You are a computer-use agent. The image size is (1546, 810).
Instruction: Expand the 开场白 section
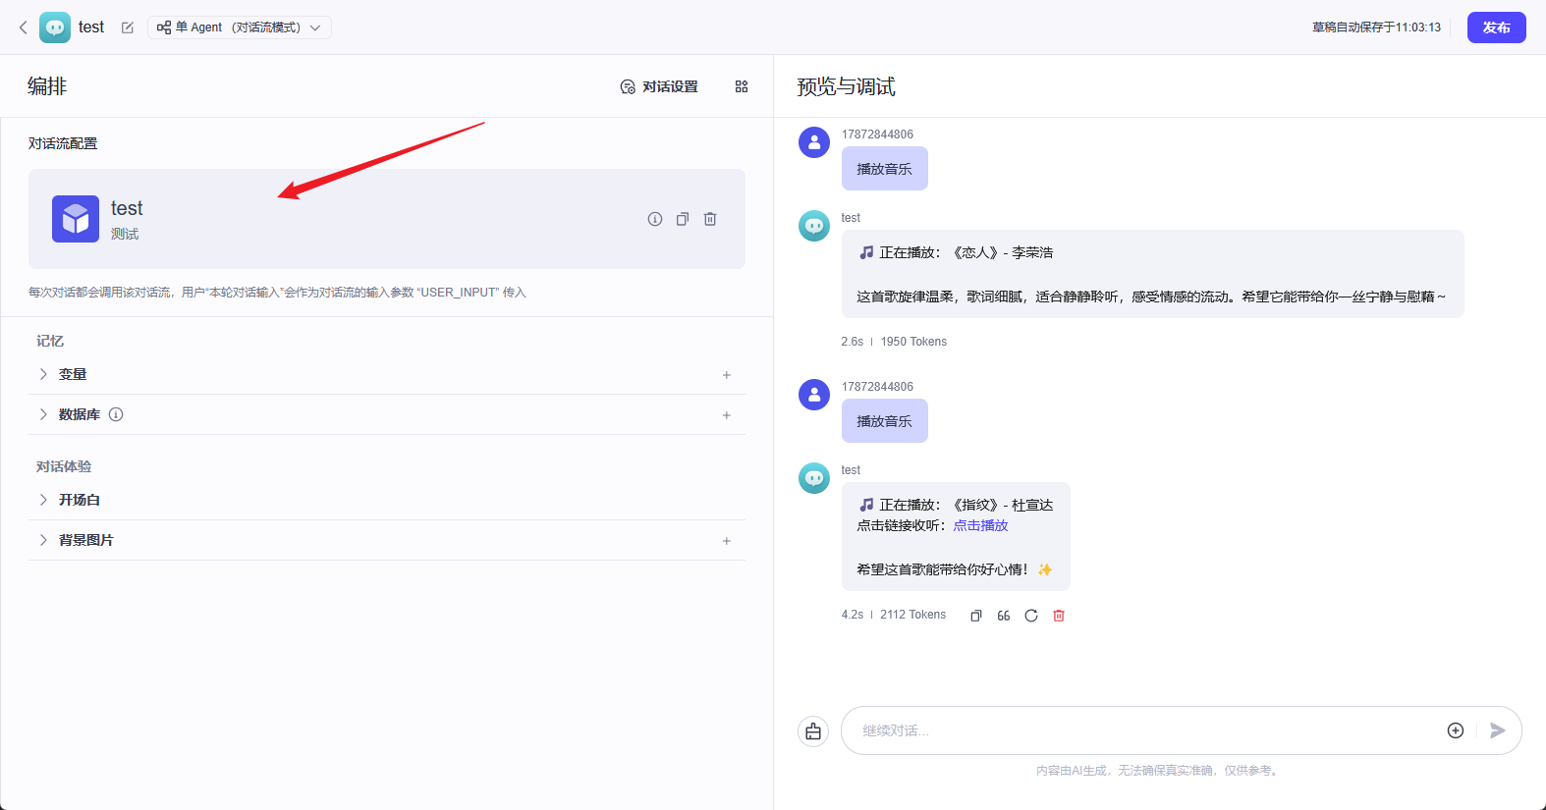pyautogui.click(x=43, y=500)
